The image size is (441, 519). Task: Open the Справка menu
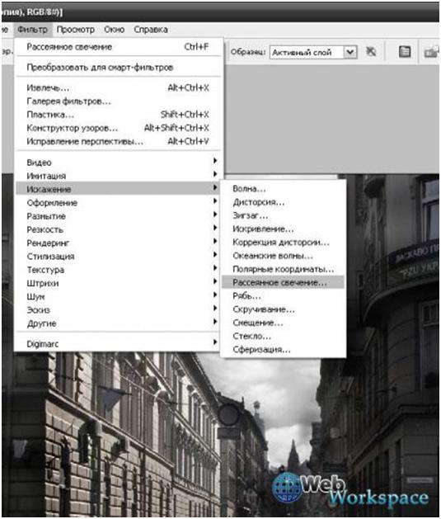tap(151, 30)
